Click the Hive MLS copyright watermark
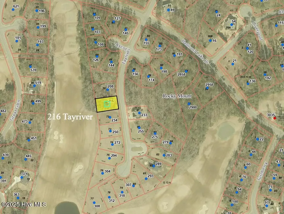The width and height of the screenshot is (284, 214). click(24, 204)
